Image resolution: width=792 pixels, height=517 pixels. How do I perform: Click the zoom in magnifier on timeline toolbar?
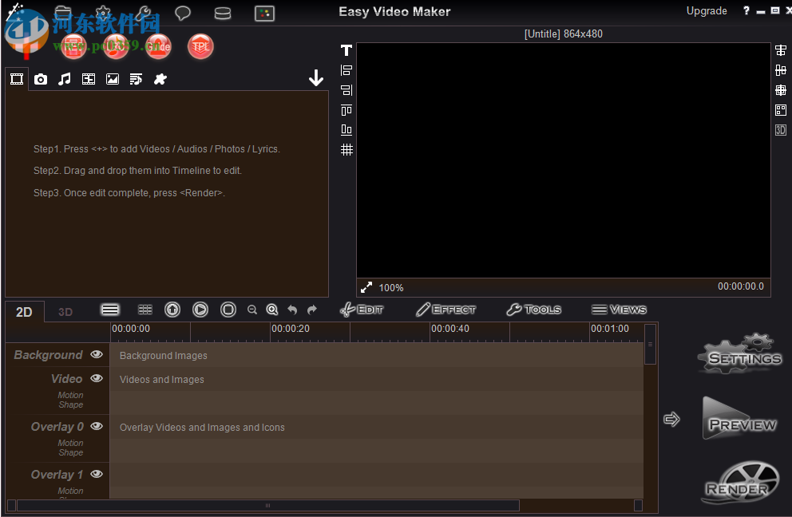[272, 310]
